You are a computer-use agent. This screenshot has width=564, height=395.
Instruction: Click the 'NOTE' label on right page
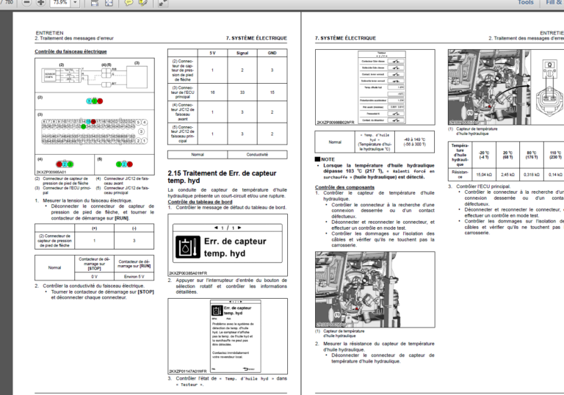pos(328,159)
